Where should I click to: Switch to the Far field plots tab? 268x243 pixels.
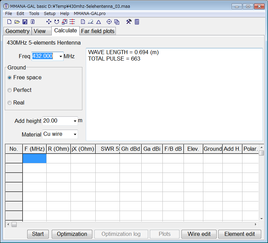point(98,31)
